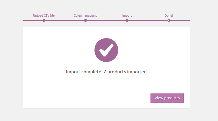Select the Upload CSV file step label
This screenshot has height=121, width=218.
point(44,15)
